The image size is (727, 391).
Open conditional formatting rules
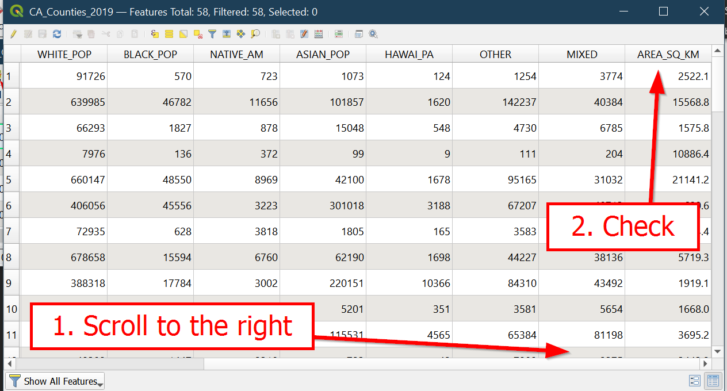339,34
